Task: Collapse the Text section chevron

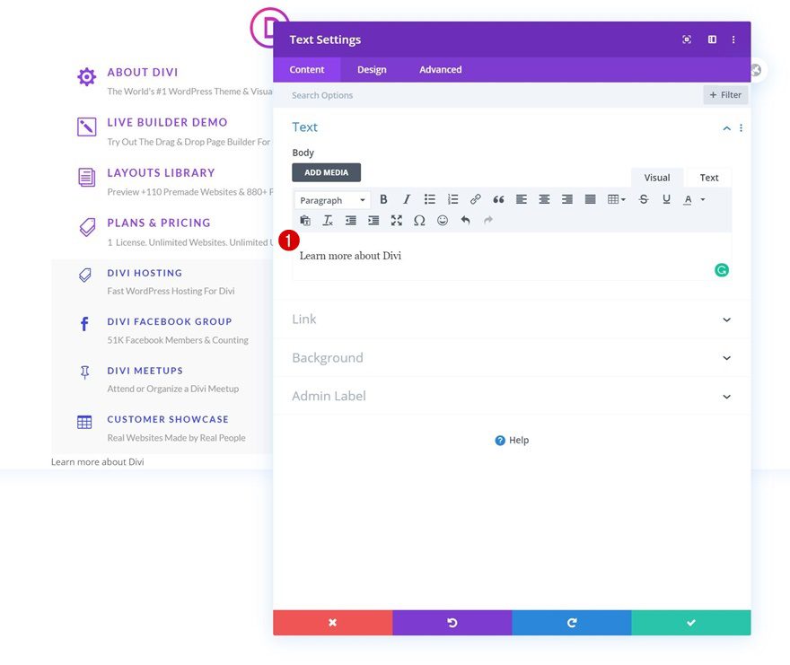Action: (725, 128)
